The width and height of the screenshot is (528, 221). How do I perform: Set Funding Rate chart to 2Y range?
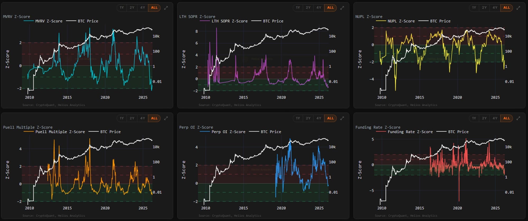click(x=484, y=118)
